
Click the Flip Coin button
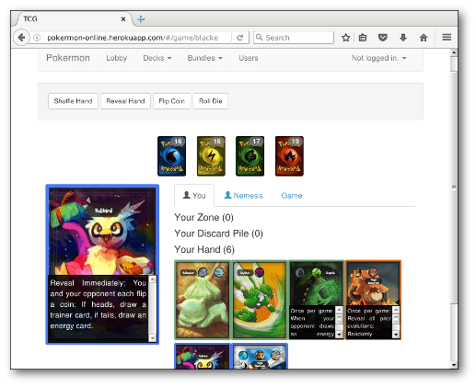tap(172, 101)
